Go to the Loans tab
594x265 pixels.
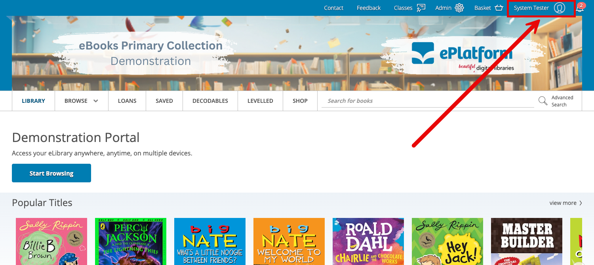[127, 101]
